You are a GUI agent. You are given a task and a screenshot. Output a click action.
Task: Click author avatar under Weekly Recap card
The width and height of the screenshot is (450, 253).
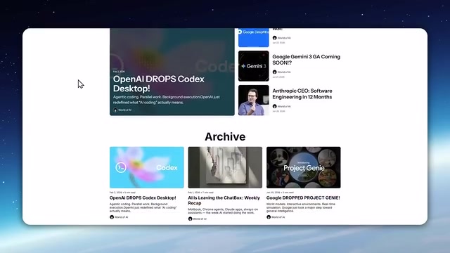[x=190, y=219]
